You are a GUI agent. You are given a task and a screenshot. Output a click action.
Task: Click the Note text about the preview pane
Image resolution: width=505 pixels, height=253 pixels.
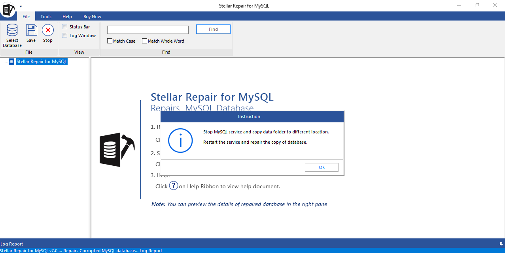[x=239, y=204]
